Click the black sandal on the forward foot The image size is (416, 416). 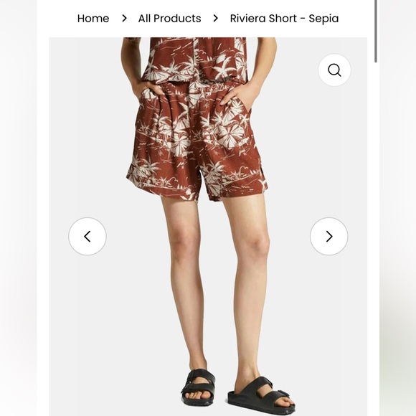tap(261, 396)
